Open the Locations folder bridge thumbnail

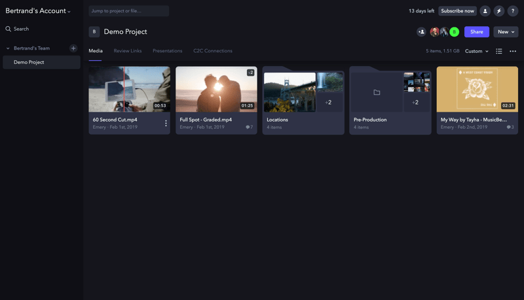[290, 92]
